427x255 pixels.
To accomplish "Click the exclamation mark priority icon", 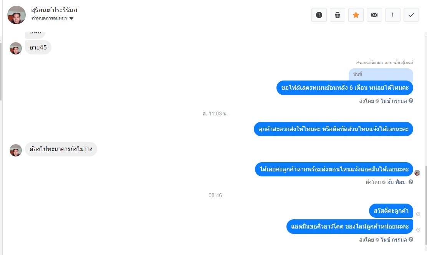I will pos(393,15).
